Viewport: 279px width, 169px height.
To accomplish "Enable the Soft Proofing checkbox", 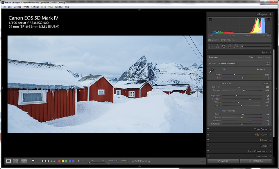I will 133,161.
